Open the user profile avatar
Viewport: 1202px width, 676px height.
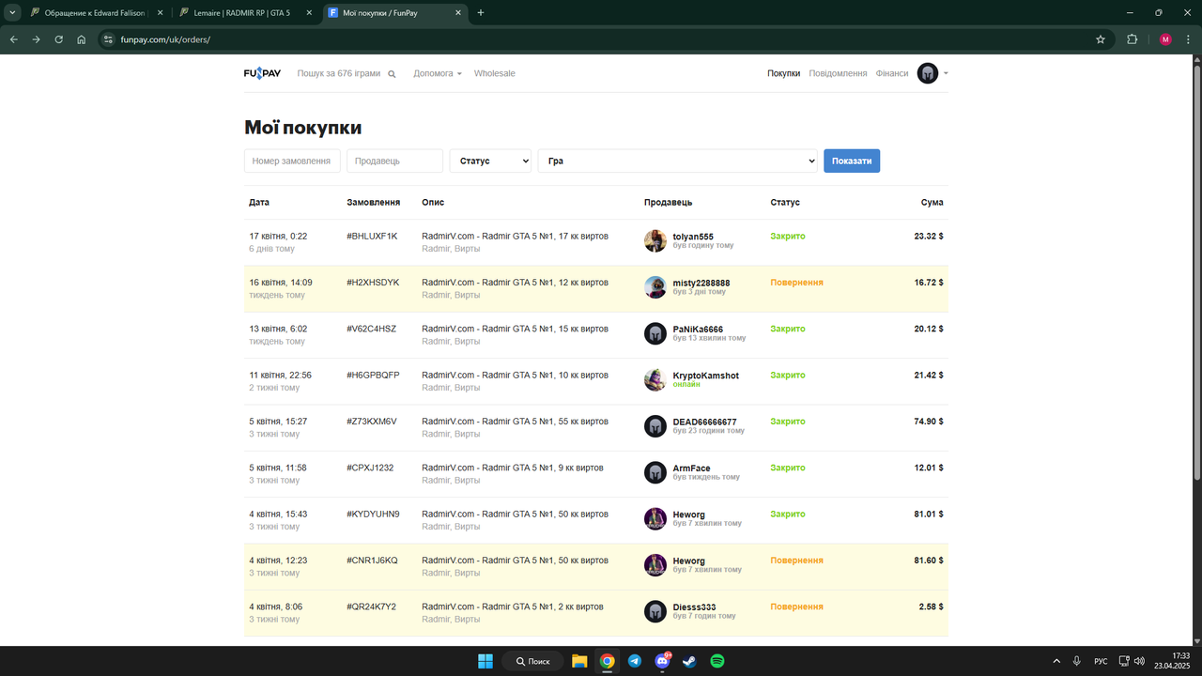click(928, 73)
